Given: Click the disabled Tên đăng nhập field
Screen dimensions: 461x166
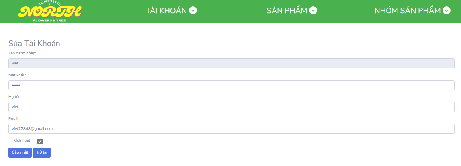Looking at the screenshot, I should pyautogui.click(x=232, y=64).
